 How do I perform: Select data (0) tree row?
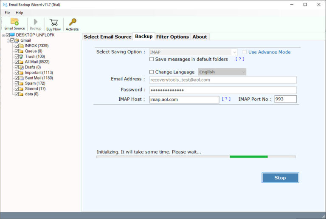[x=31, y=94]
